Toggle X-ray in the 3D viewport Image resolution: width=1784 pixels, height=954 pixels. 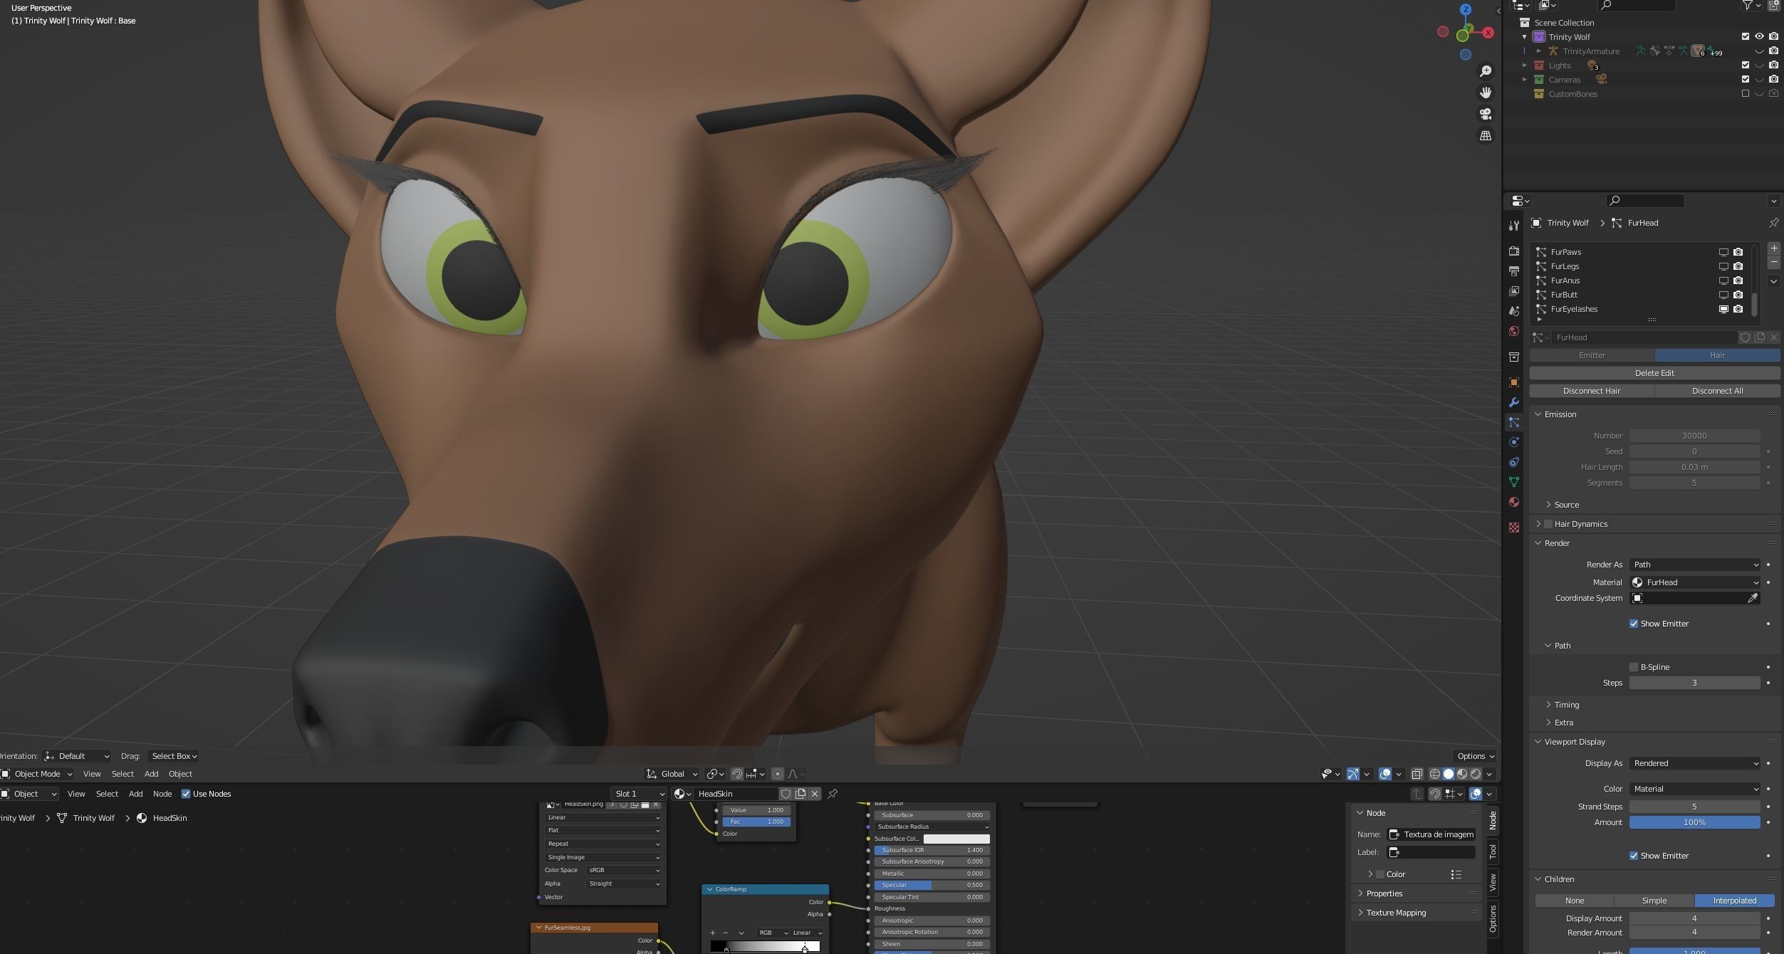tap(1417, 774)
